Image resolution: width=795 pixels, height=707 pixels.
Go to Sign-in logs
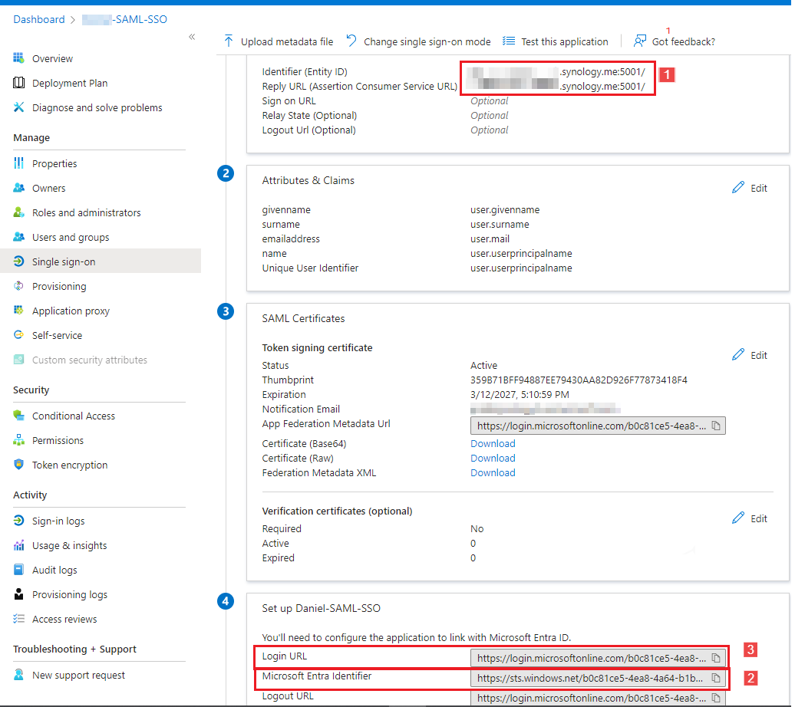(58, 521)
